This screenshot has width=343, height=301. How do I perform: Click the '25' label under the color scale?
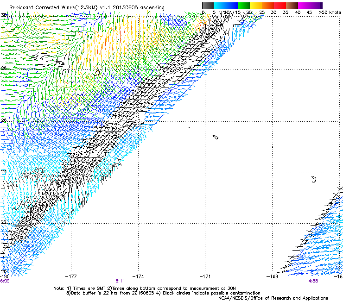tap(262, 13)
